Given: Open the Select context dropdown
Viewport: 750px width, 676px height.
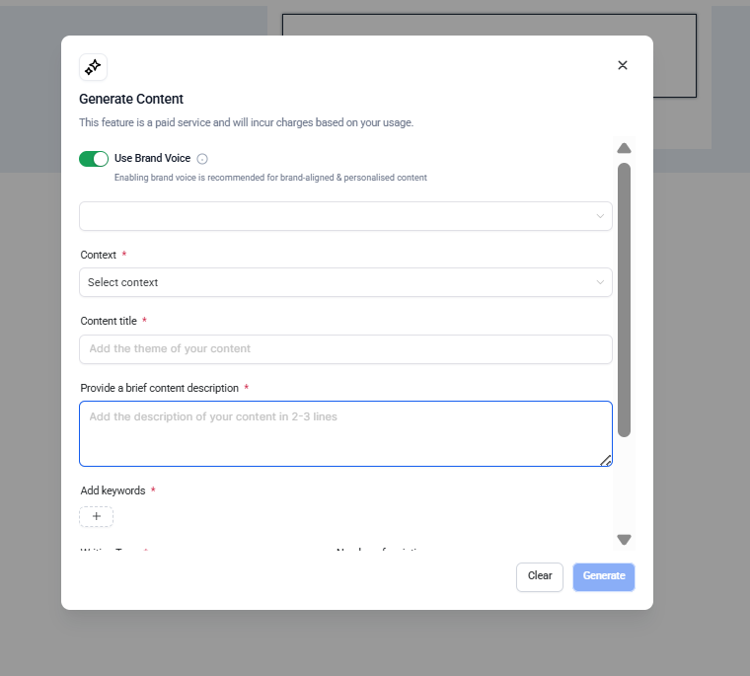Looking at the screenshot, I should coord(336,282).
